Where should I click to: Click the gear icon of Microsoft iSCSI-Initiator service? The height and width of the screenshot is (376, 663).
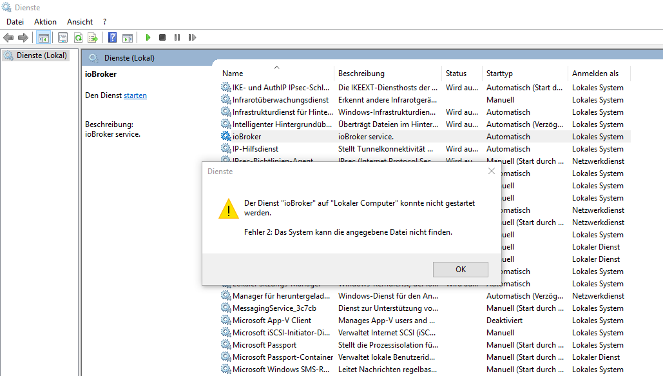226,332
